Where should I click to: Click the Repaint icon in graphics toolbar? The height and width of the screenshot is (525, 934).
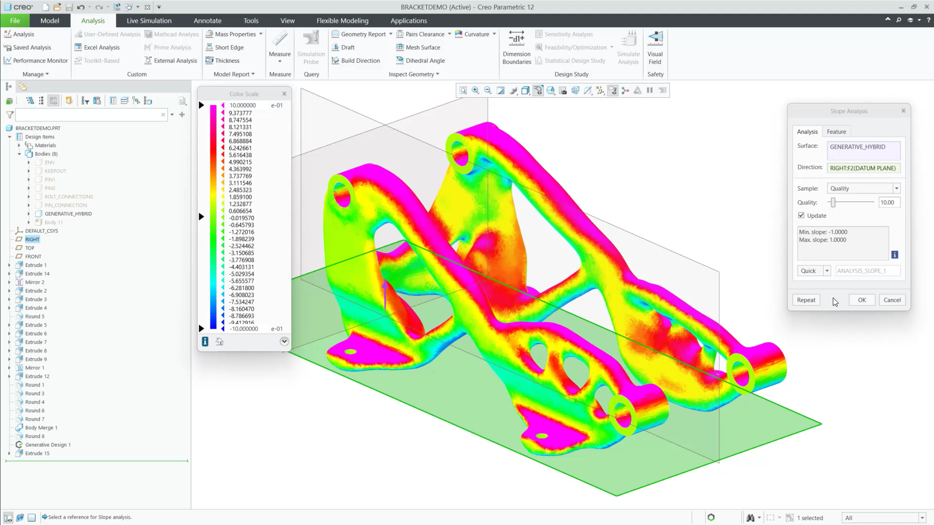point(501,90)
